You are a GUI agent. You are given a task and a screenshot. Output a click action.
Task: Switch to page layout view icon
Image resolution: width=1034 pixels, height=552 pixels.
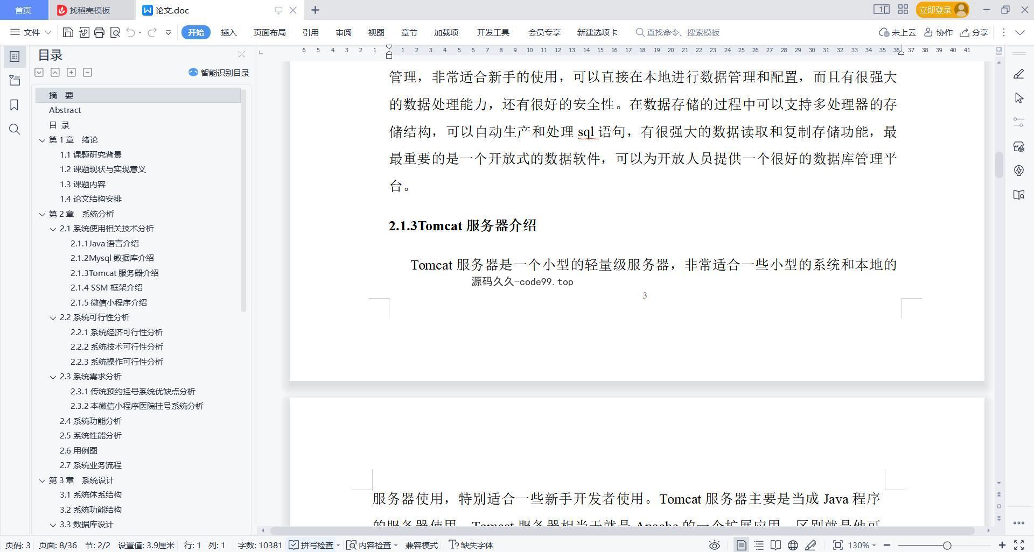(x=741, y=545)
